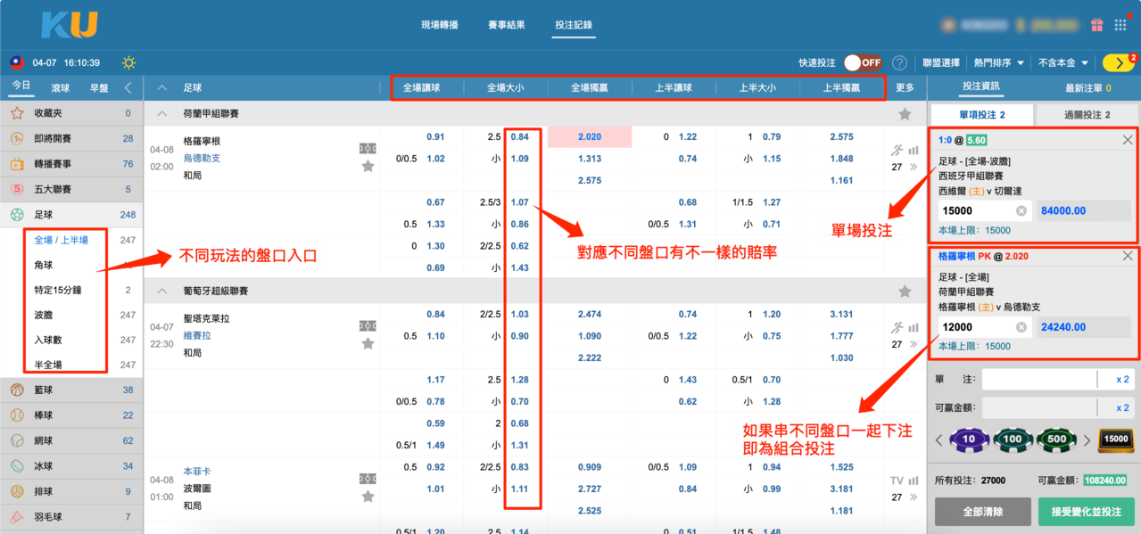Favorite the 聖塔克萊拉 match with star
1141x534 pixels.
point(368,343)
